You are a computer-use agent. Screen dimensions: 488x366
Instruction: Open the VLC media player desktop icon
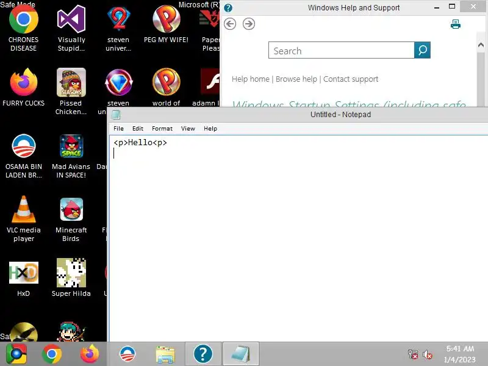pos(24,209)
